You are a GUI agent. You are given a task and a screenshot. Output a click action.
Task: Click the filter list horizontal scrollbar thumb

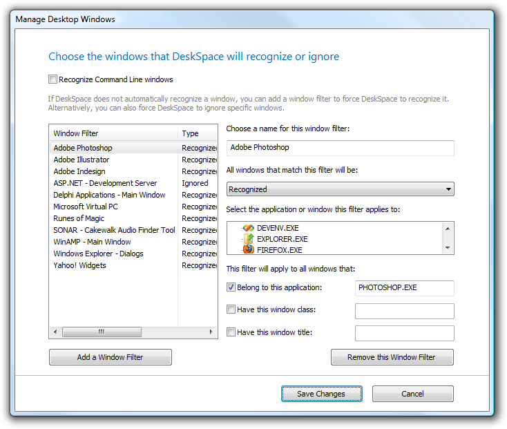pyautogui.click(x=102, y=332)
